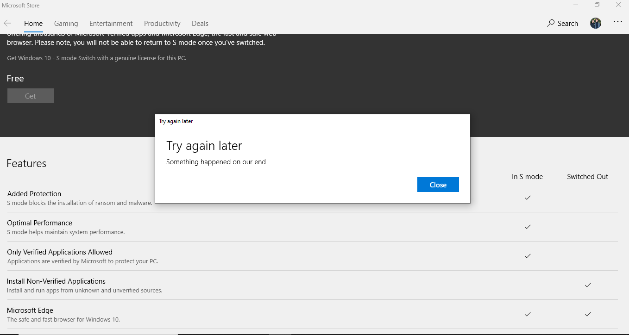This screenshot has height=335, width=629.
Task: Click the Features heading
Action: click(x=26, y=163)
